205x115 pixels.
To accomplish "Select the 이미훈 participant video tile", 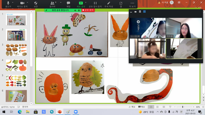I will click(x=184, y=28).
